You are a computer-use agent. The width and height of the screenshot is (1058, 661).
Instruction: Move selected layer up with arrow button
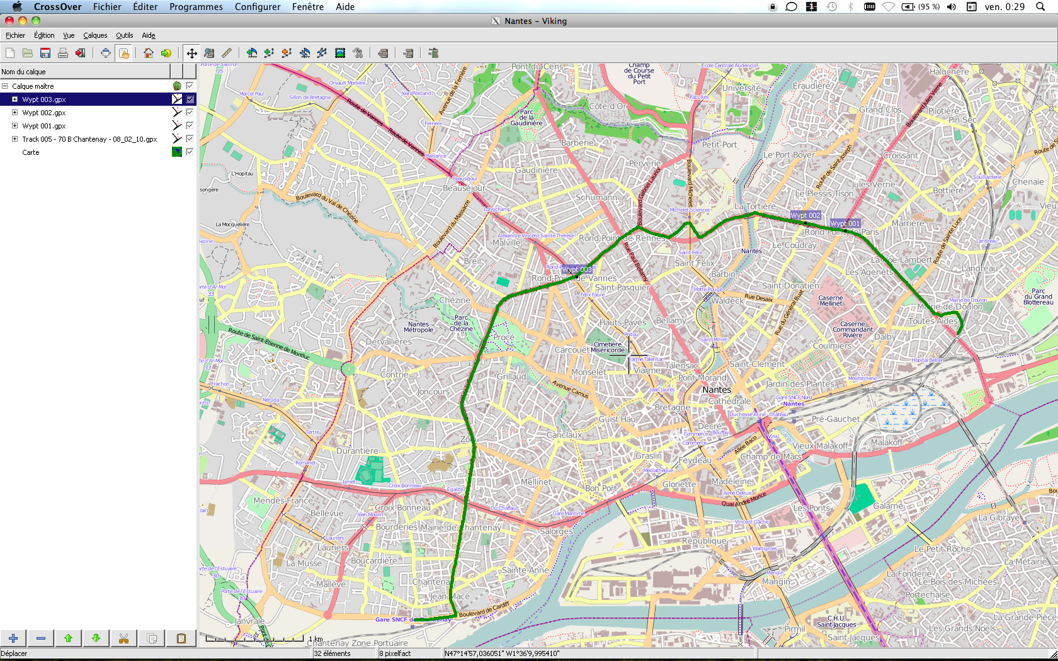pyautogui.click(x=68, y=638)
